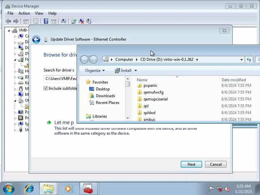
Task: Launch Internet Explorer from the taskbar
Action: (x=29, y=189)
